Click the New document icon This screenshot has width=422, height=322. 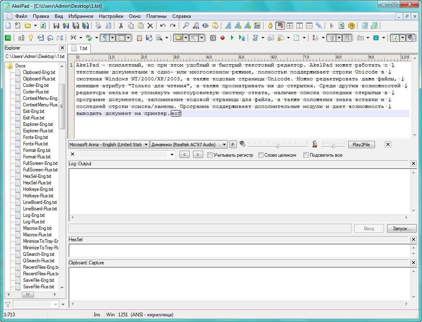8,26
